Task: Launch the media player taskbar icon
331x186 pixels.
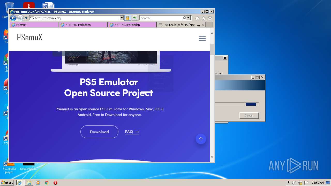Action: coord(38,183)
